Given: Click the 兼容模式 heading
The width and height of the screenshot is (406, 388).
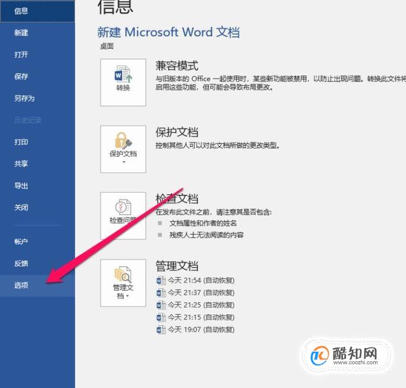Looking at the screenshot, I should 177,66.
